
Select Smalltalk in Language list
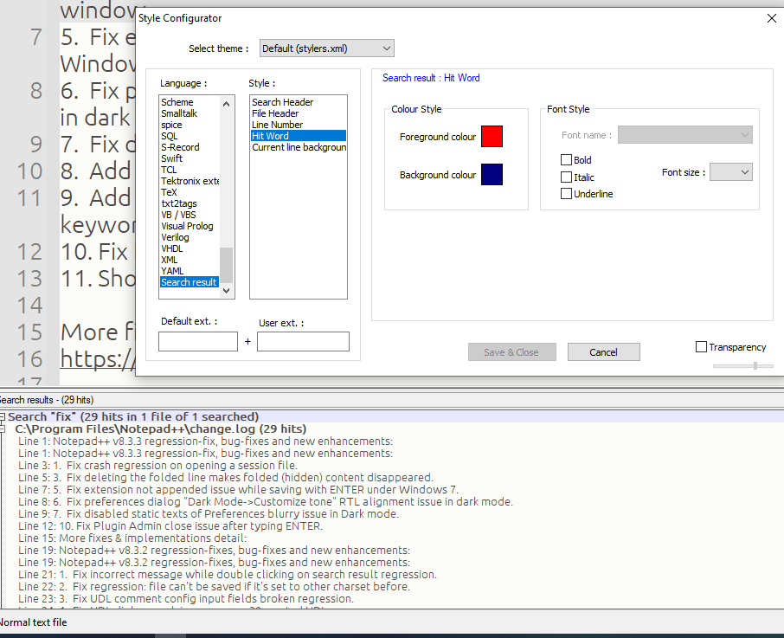[x=190, y=113]
